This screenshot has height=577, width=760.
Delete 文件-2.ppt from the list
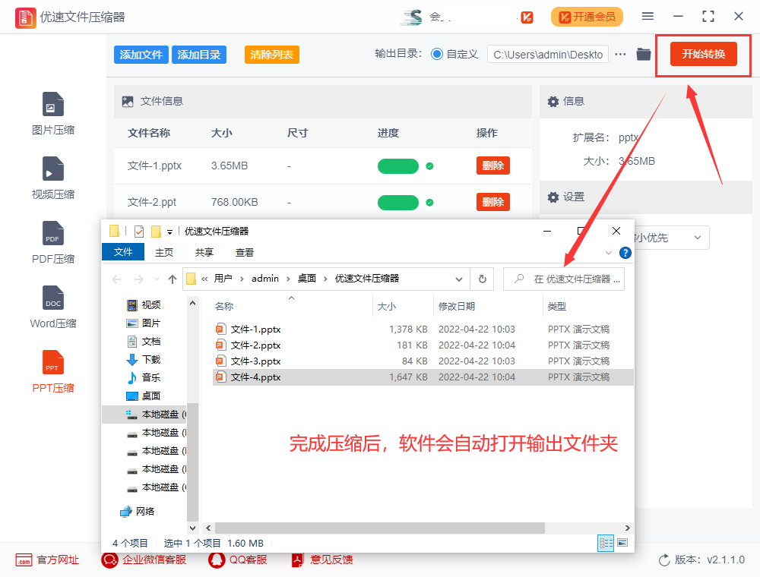click(x=493, y=202)
